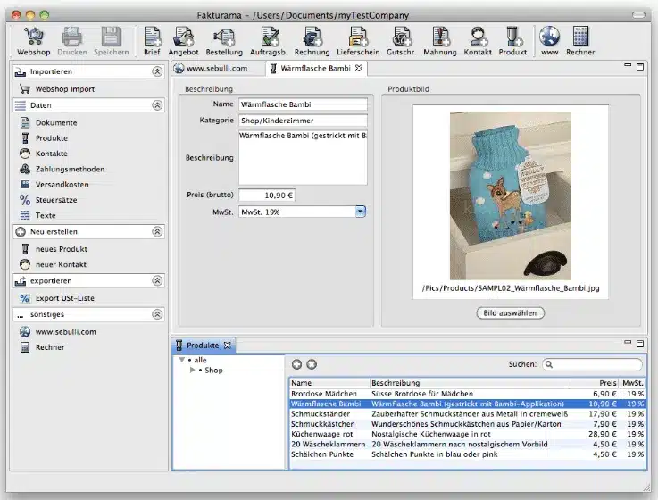This screenshot has width=658, height=500.
Task: Collapse the Importieren sidebar section
Action: (x=157, y=71)
